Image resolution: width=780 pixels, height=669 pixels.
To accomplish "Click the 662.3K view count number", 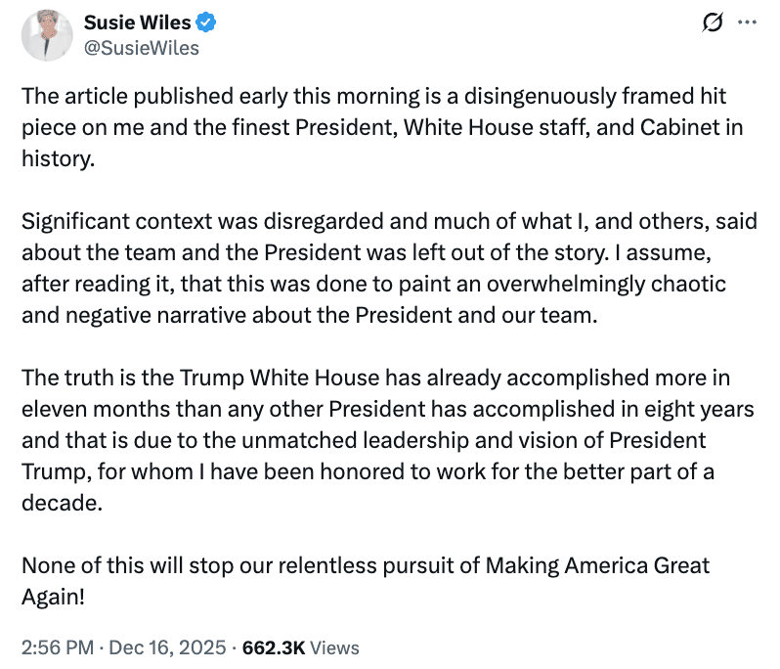I will (274, 647).
